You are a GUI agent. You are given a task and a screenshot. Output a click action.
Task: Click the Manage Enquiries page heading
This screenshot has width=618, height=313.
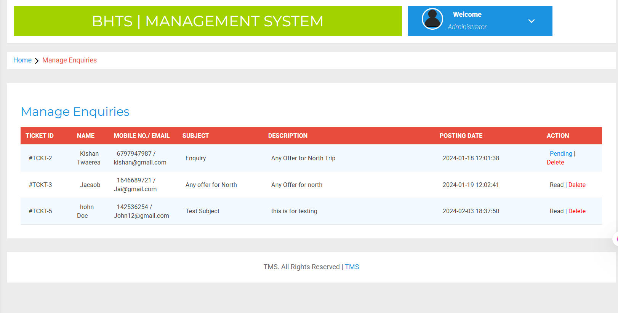(x=75, y=112)
